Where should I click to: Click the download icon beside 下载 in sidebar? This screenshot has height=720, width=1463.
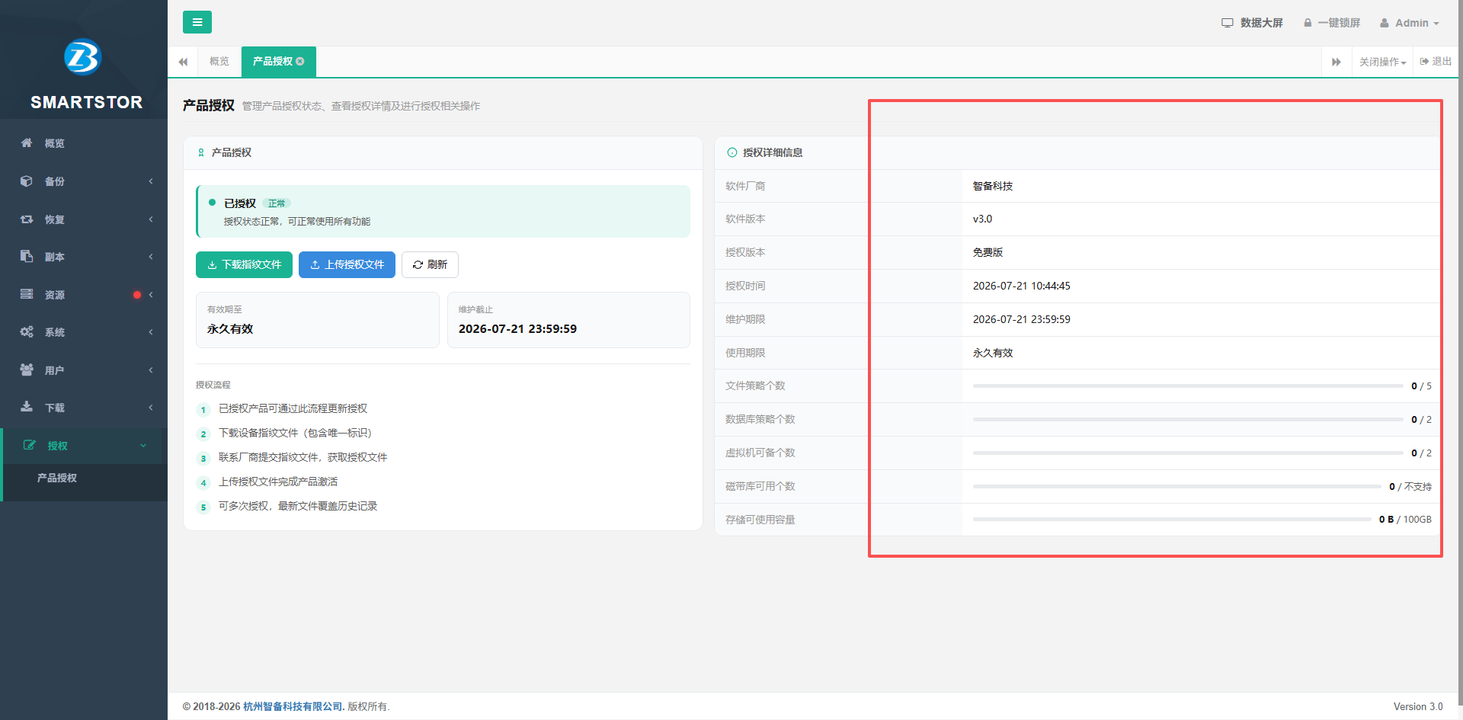27,407
